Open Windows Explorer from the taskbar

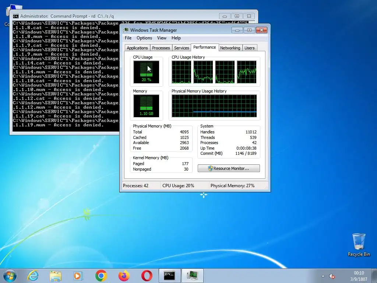pos(56,276)
